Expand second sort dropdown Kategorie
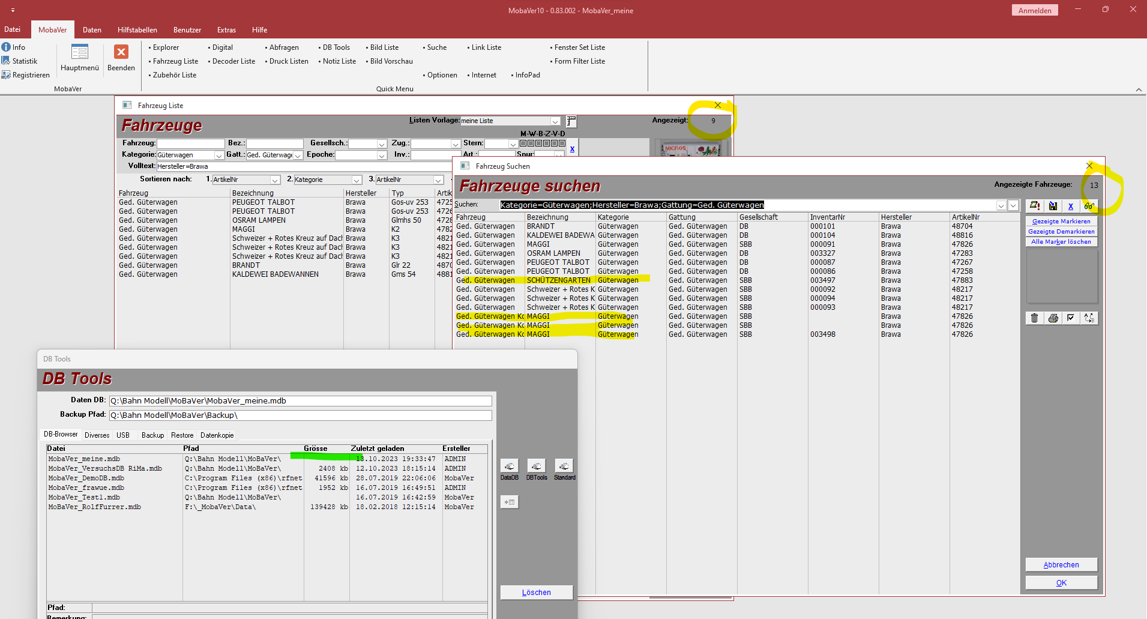Screen dimensions: 1147x619 click(357, 180)
